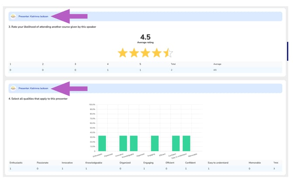Click presenter avatar icon in question 3 banner
The image size is (293, 180).
click(x=13, y=16)
